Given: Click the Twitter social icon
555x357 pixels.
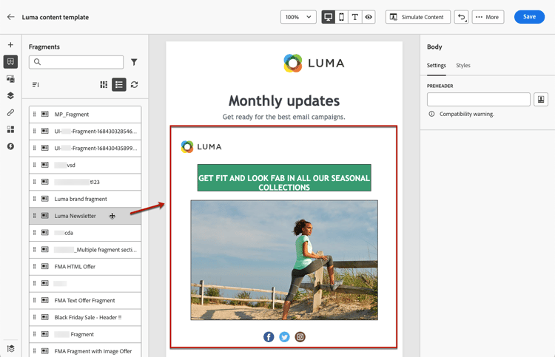Looking at the screenshot, I should (284, 337).
